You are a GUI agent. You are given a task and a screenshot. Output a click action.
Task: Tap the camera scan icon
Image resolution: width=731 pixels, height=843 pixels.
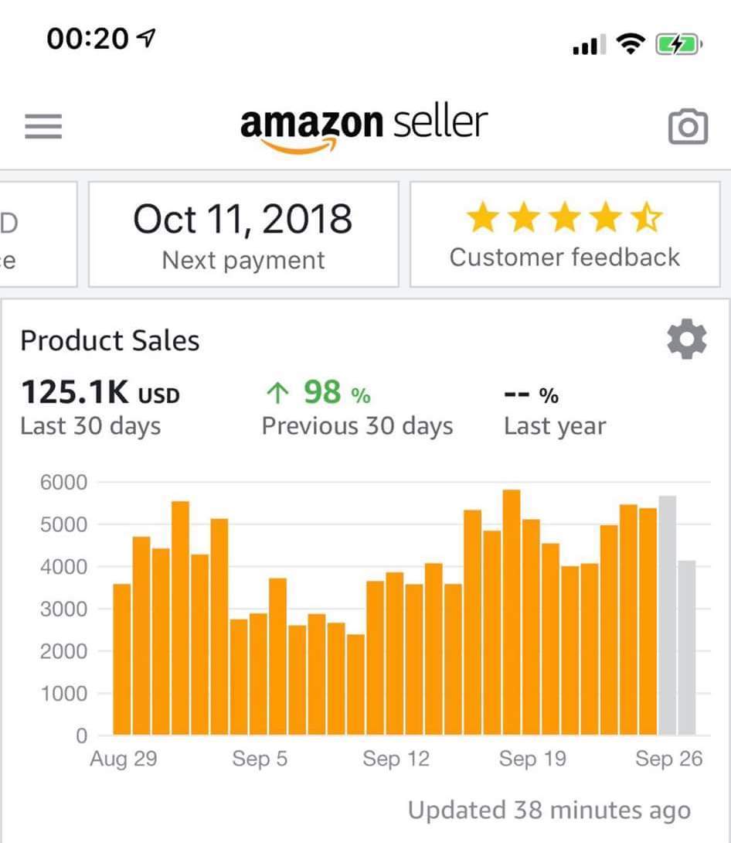(688, 127)
